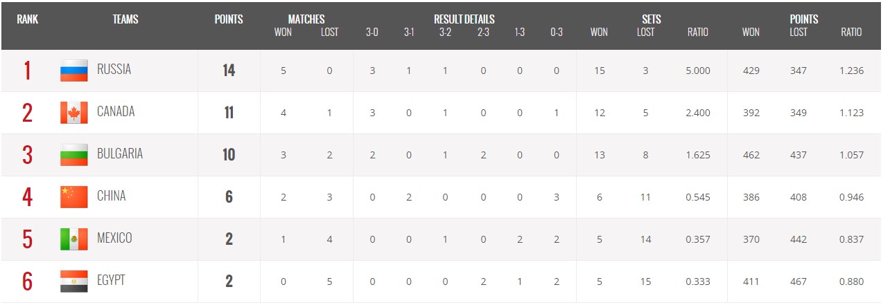
Task: Click rank number 1 in red
Action: (27, 71)
